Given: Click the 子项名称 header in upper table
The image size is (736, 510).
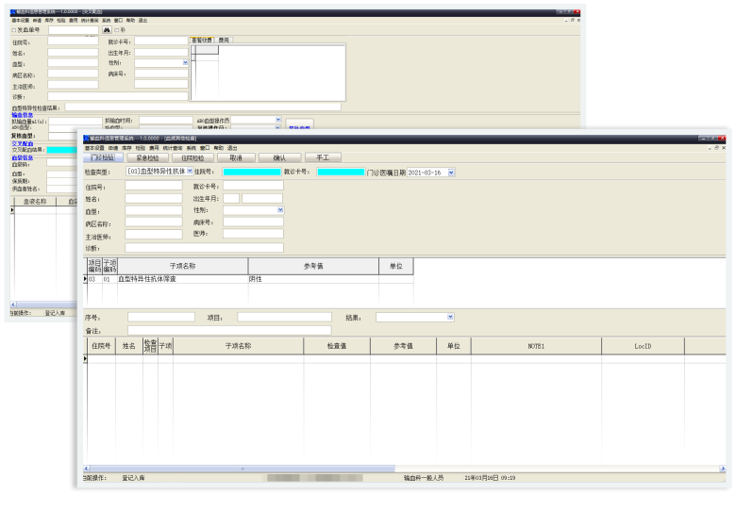Looking at the screenshot, I should tap(183, 266).
